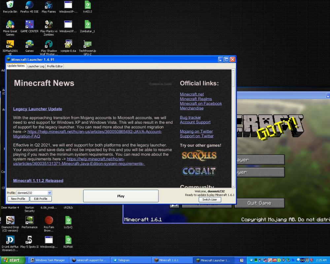Click the system tray clock 2:25 AM
Image resolution: width=330 pixels, height=264 pixels.
pyautogui.click(x=321, y=260)
